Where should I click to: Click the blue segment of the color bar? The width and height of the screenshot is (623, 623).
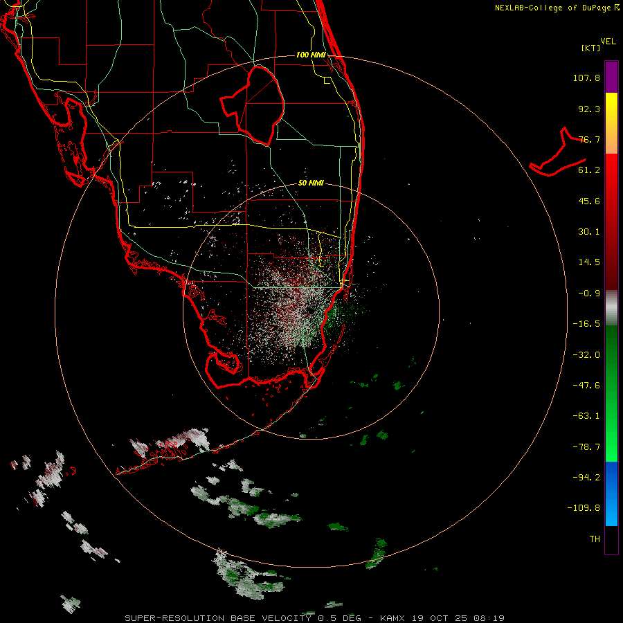point(611,494)
